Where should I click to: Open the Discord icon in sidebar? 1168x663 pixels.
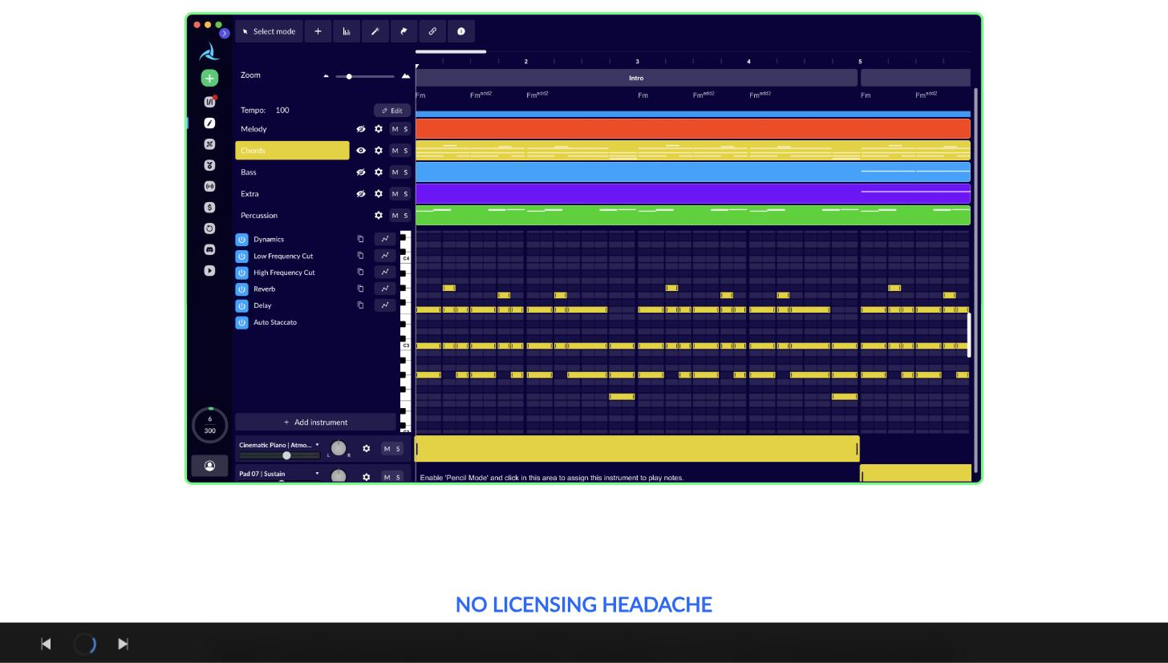(209, 249)
